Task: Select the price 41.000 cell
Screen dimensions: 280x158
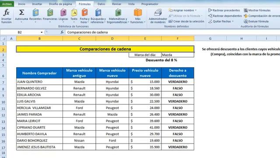Action: [145, 128]
